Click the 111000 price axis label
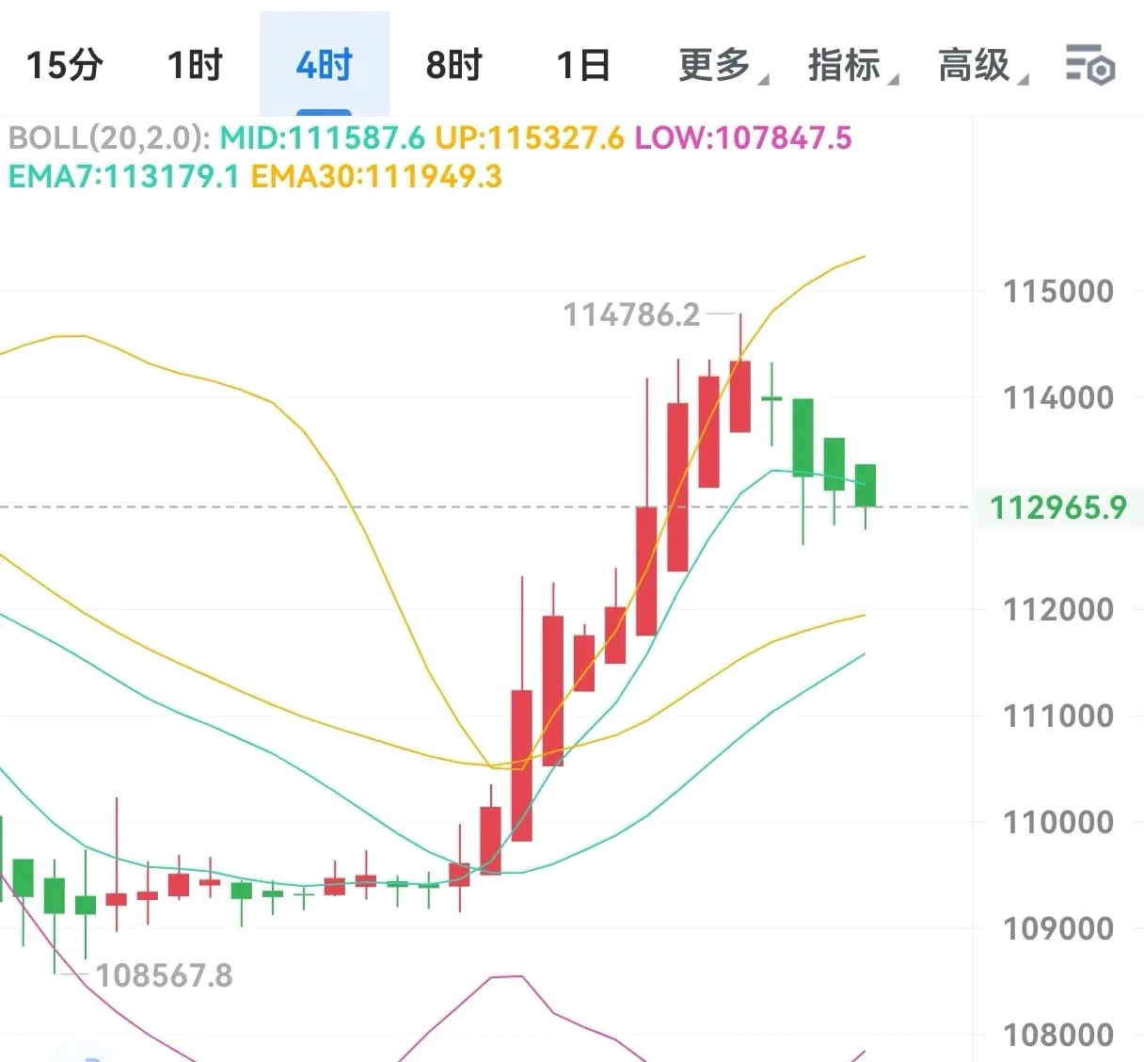The height and width of the screenshot is (1062, 1144). [1058, 716]
